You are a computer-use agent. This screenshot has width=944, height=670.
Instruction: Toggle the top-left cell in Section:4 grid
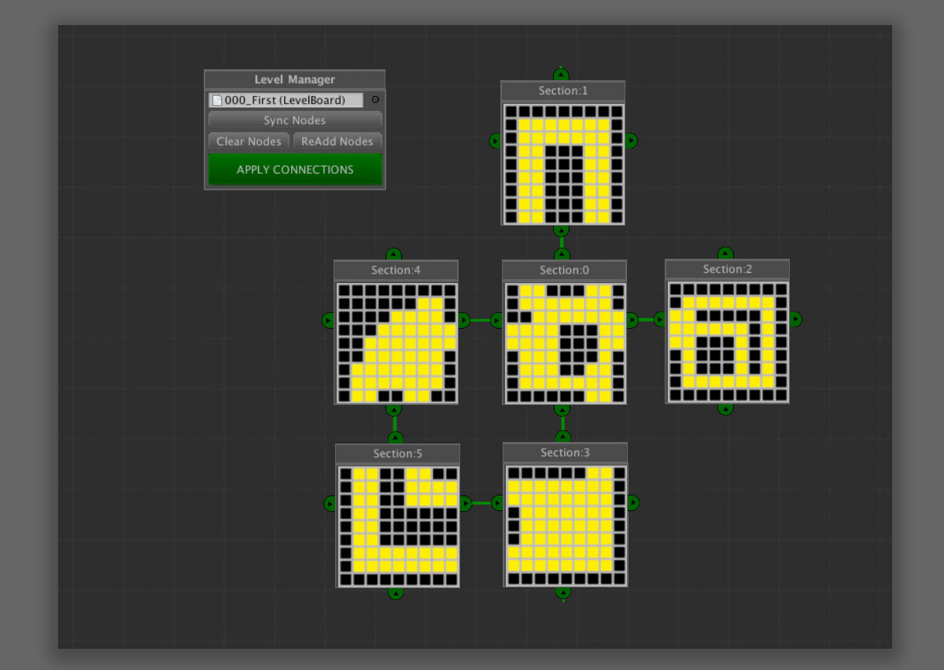(x=344, y=290)
